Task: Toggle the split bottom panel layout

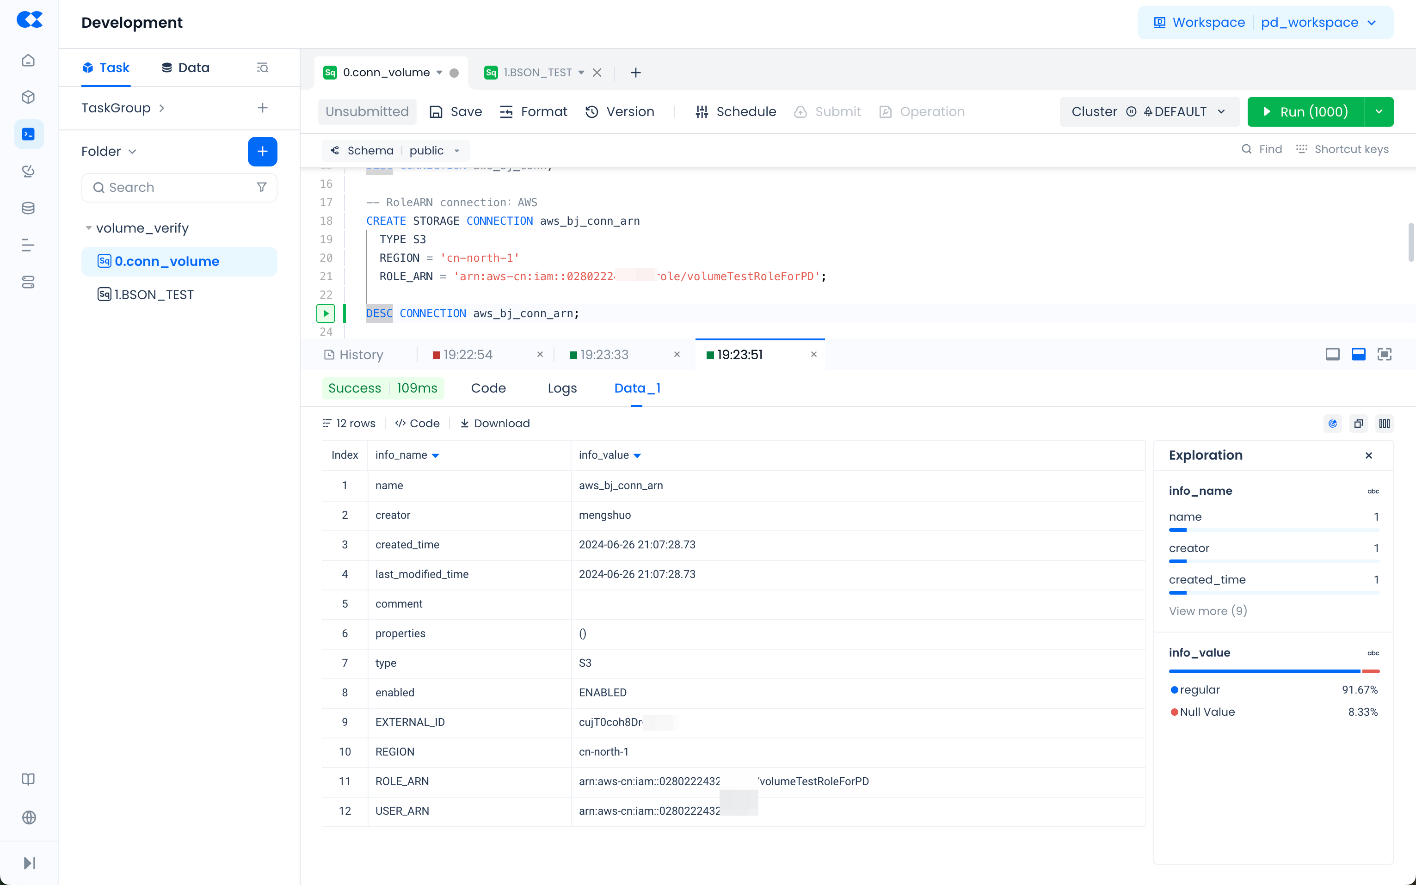Action: (x=1358, y=354)
